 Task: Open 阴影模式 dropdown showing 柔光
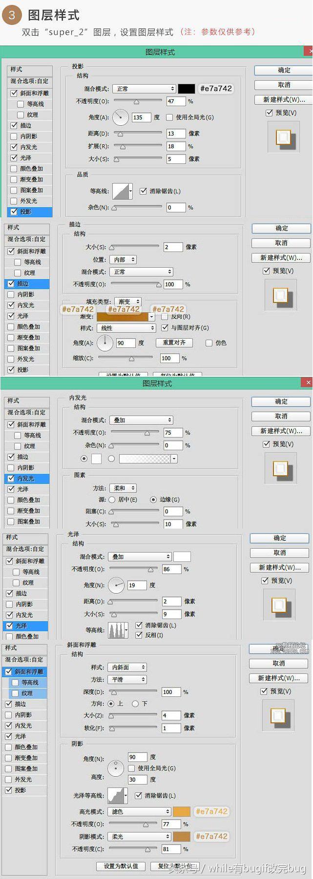140,836
